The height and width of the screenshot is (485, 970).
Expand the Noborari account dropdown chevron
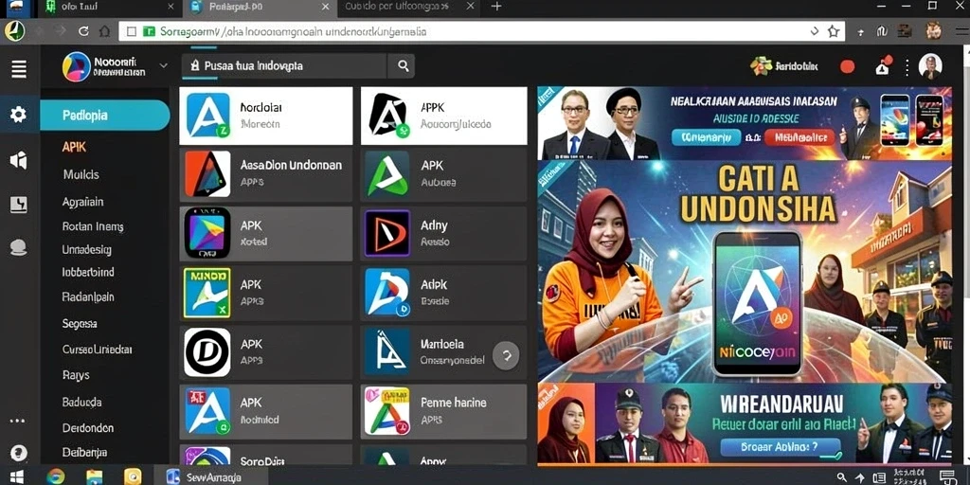(163, 65)
